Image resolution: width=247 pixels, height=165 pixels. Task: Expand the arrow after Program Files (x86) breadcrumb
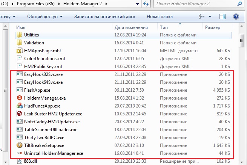59,4
